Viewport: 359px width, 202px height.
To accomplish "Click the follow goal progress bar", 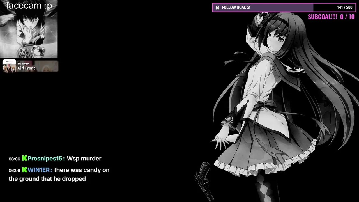I will pyautogui.click(x=284, y=8).
